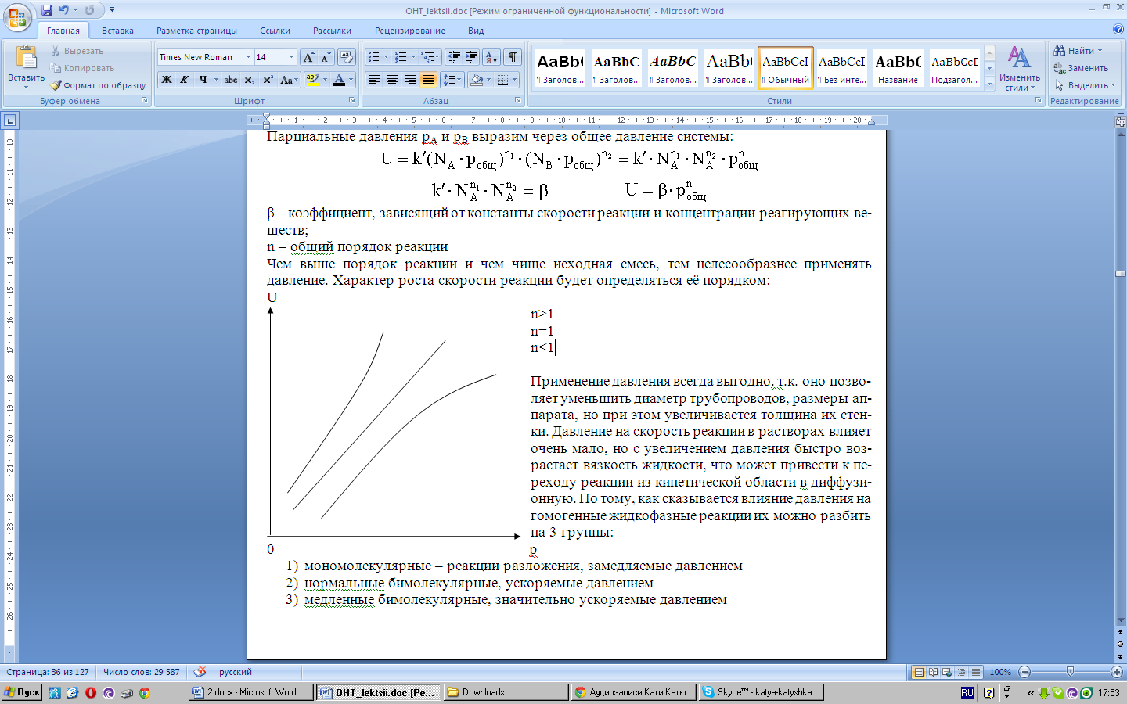Open Вставка ribbon tab
The height and width of the screenshot is (704, 1127).
click(x=117, y=31)
